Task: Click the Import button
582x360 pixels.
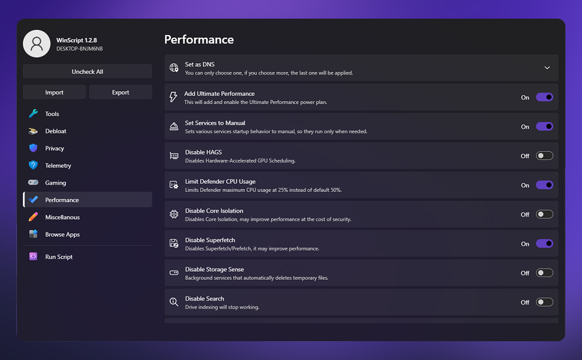Action: click(54, 92)
